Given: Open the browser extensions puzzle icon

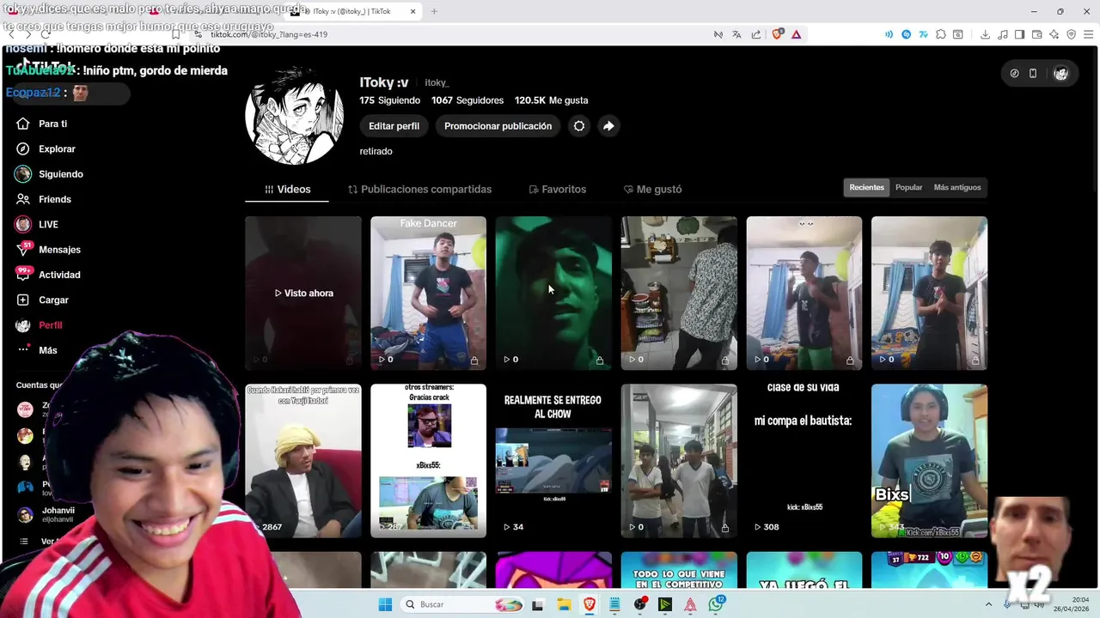Looking at the screenshot, I should 941,34.
